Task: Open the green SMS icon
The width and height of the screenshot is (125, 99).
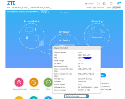Action: tap(48, 82)
